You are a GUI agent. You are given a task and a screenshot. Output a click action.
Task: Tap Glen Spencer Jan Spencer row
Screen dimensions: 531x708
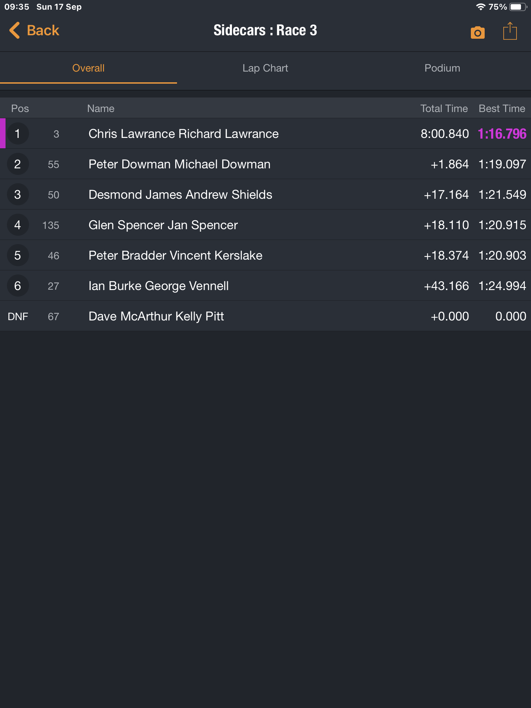point(163,225)
